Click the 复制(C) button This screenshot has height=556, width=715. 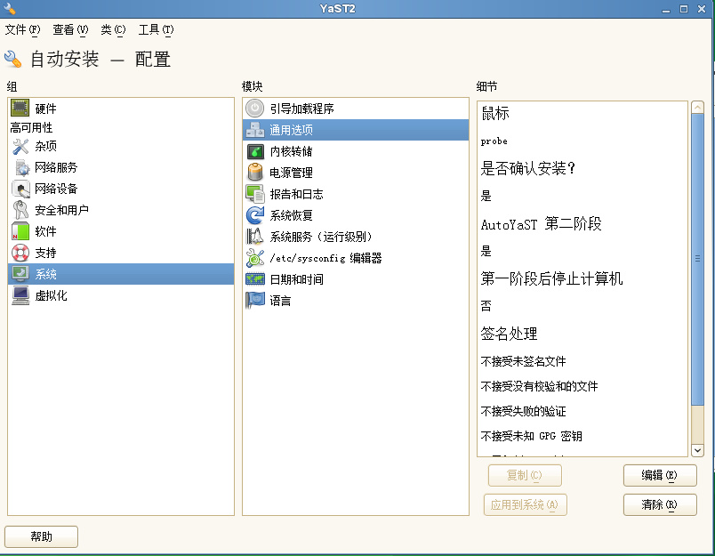point(525,475)
